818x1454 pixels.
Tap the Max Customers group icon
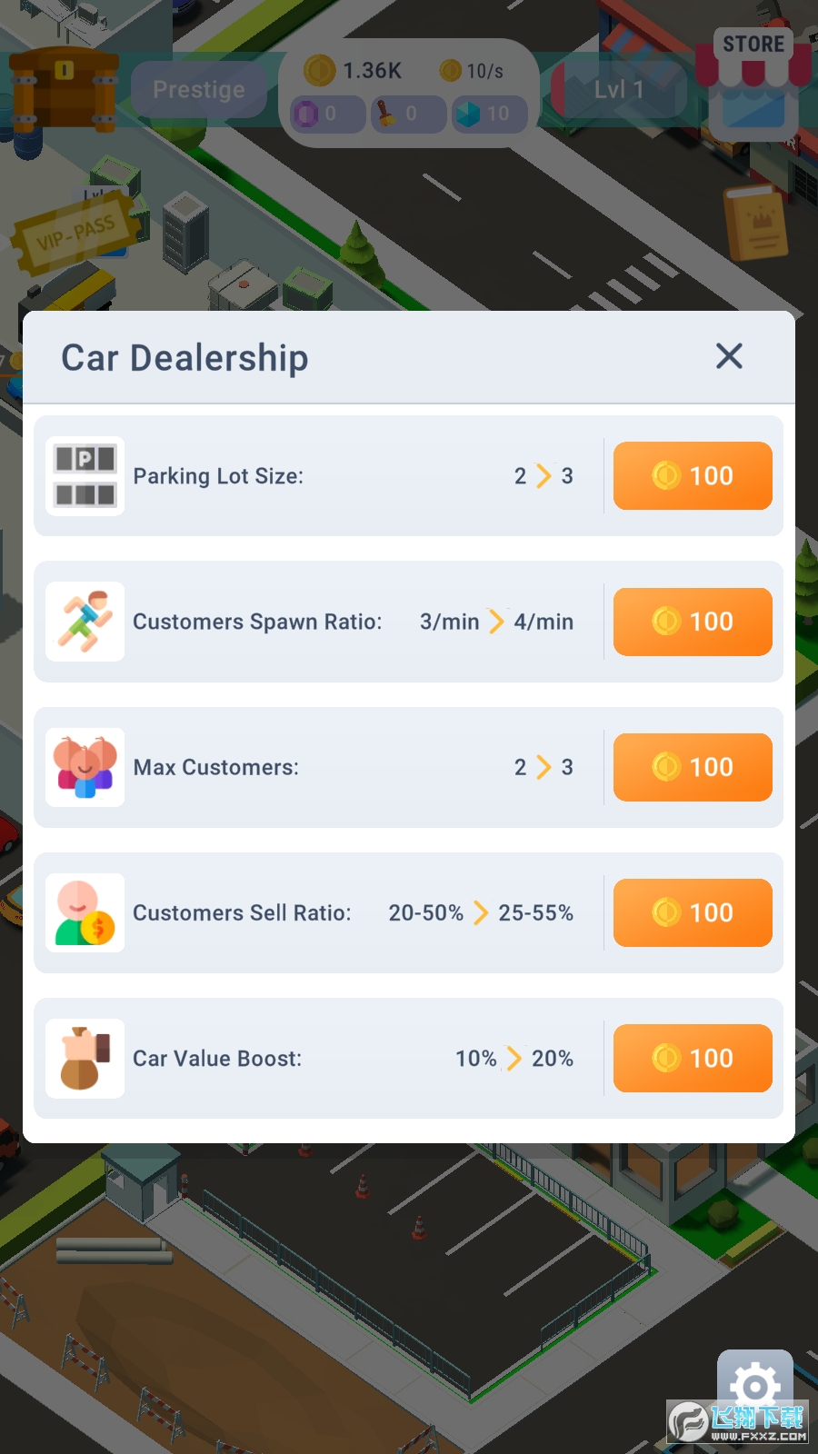(x=85, y=767)
